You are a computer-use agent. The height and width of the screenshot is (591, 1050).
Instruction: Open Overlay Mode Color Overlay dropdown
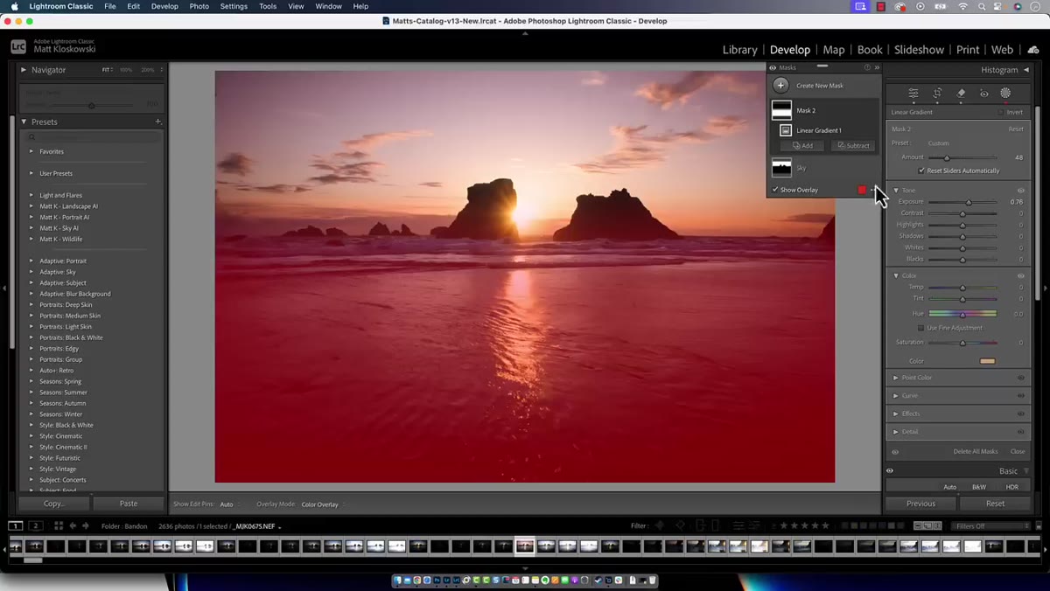(322, 504)
